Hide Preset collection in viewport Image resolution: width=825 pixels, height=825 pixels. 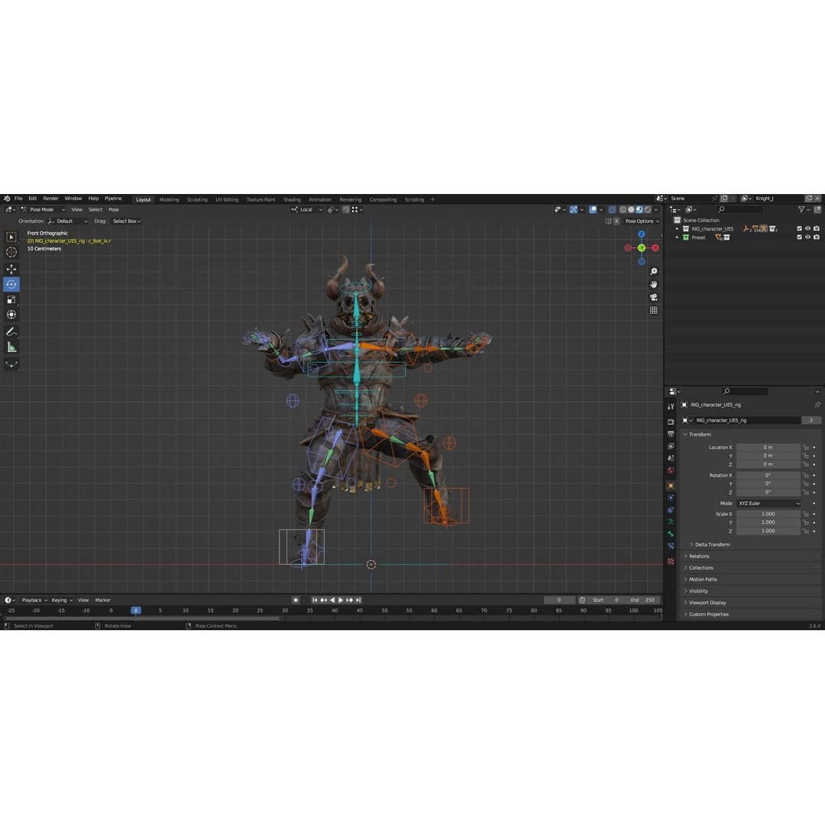click(807, 238)
